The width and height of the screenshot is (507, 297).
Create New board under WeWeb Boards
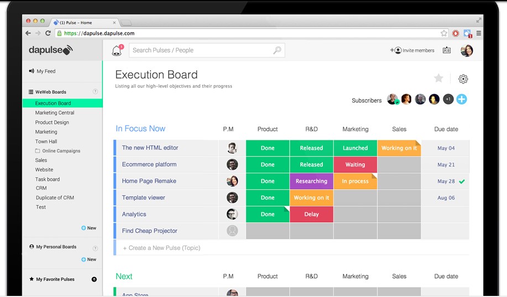pyautogui.click(x=88, y=228)
